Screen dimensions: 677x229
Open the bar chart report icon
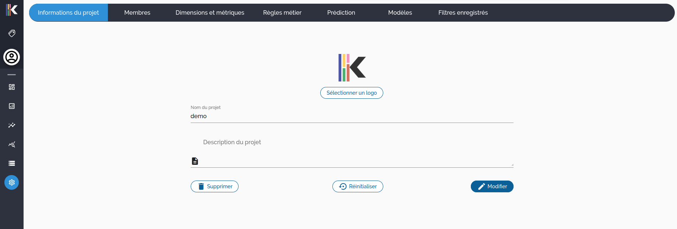pos(12,106)
